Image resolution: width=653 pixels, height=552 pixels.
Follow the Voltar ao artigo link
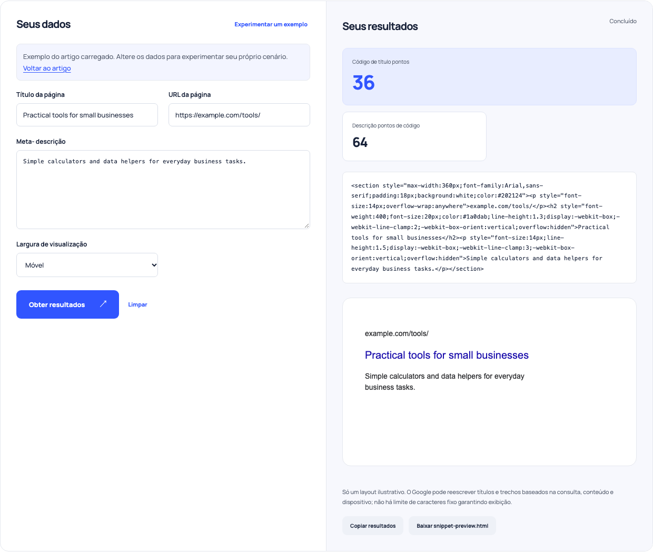[47, 68]
